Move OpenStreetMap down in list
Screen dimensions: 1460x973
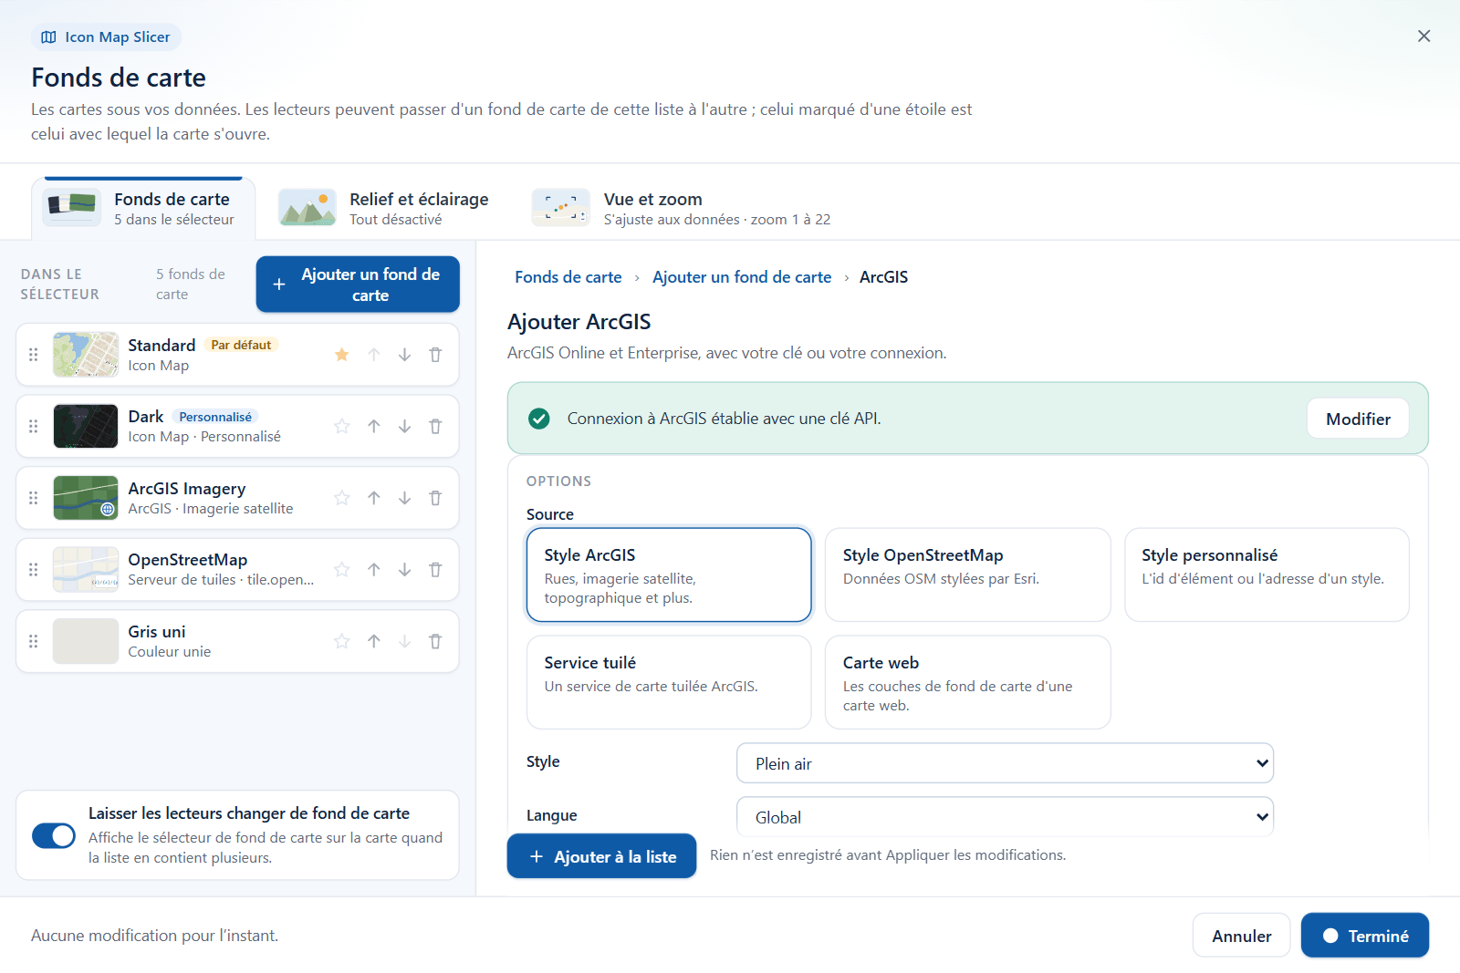click(404, 569)
